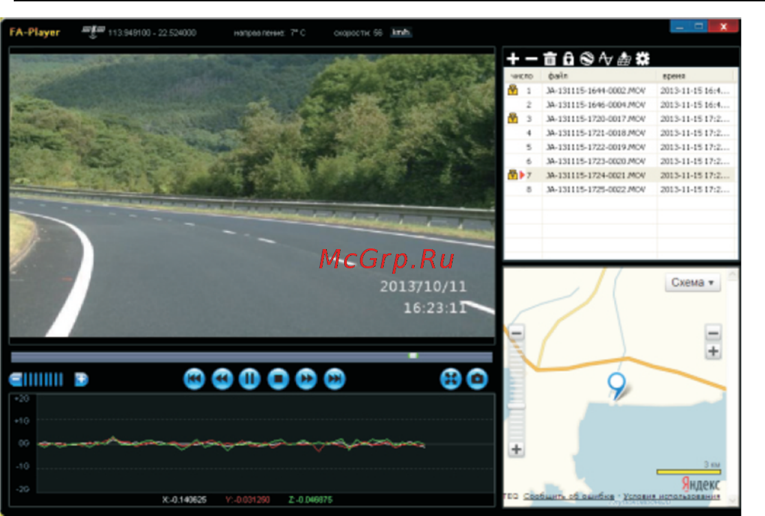Viewport: 765px width, 516px height.
Task: Click the green Z acceleration value readout
Action: point(310,500)
